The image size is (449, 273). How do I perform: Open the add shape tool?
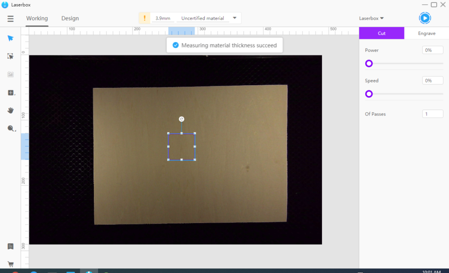coord(11,93)
